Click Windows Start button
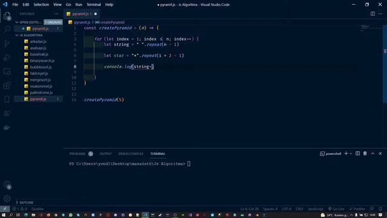This screenshot has height=218, width=387. (4, 215)
